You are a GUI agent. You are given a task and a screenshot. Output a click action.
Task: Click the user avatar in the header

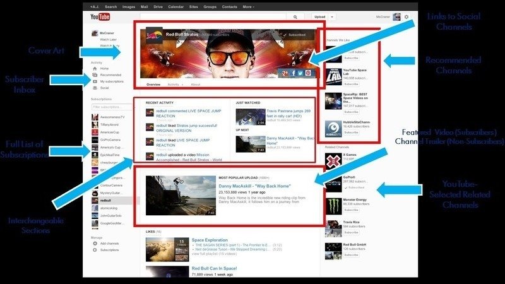tap(396, 17)
